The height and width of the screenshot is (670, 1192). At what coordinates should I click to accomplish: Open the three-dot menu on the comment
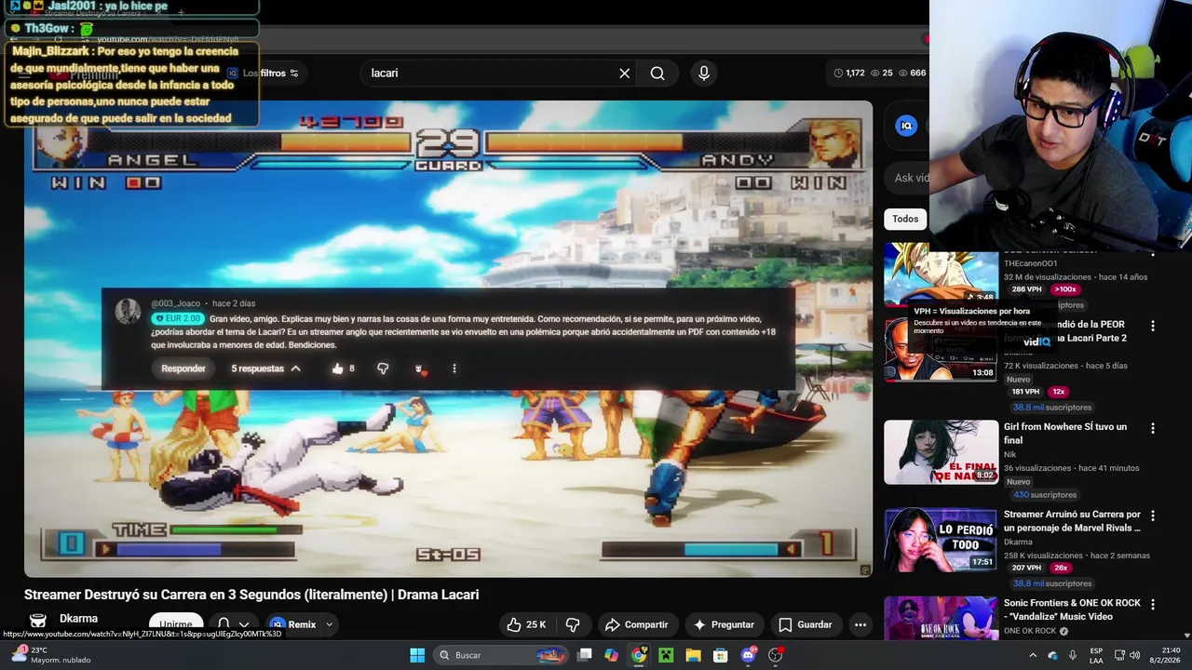(454, 368)
